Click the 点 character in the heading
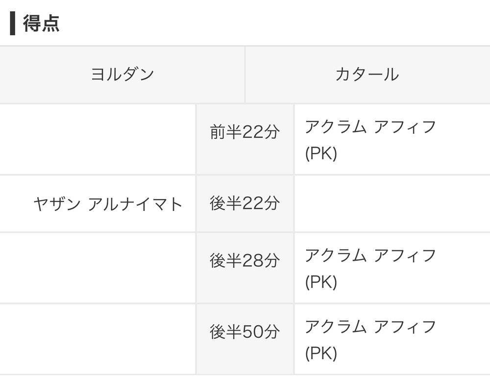 [x=50, y=23]
